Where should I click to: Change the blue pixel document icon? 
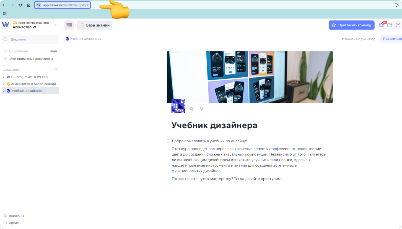pos(178,106)
